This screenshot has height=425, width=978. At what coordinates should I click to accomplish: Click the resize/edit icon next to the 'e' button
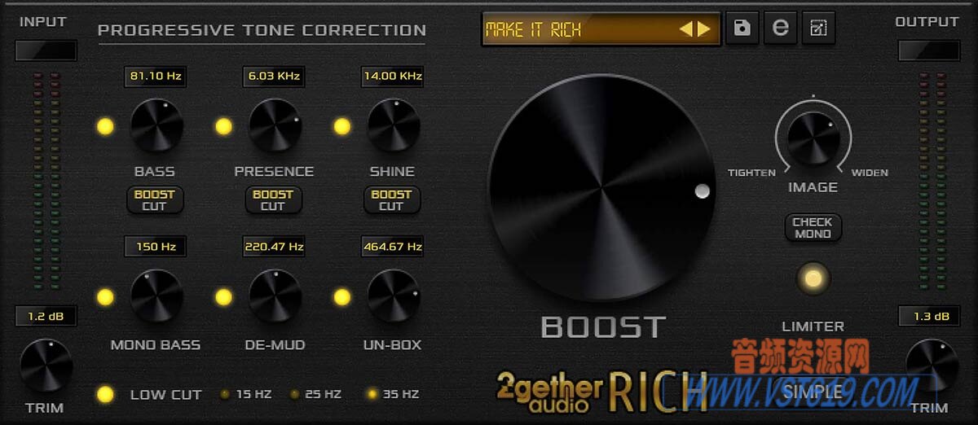coord(818,28)
